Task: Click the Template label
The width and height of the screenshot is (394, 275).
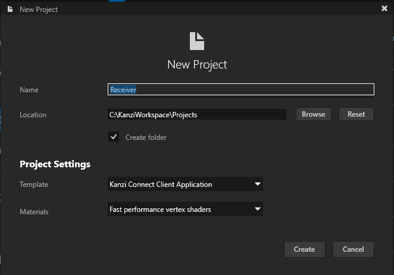Action: coord(34,185)
